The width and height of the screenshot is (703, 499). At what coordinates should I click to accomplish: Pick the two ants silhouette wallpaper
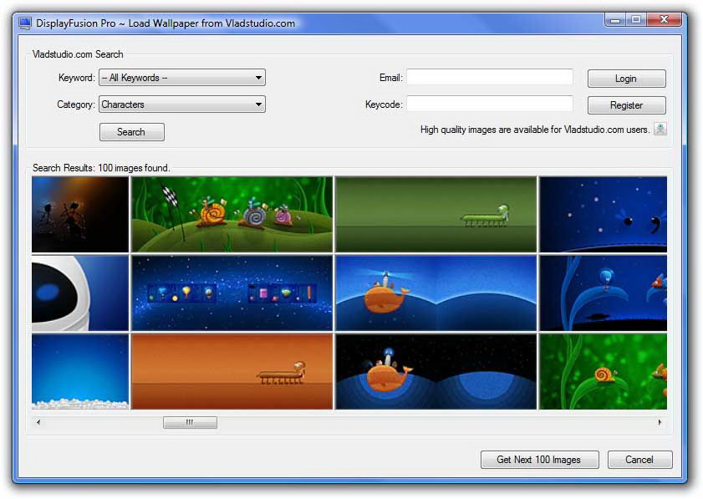coord(80,214)
